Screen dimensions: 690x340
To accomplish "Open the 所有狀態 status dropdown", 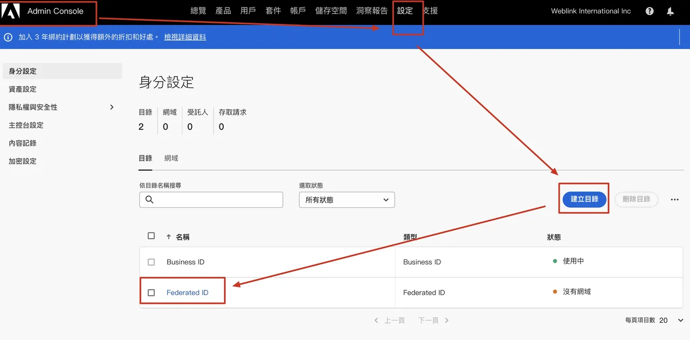I will pos(347,200).
